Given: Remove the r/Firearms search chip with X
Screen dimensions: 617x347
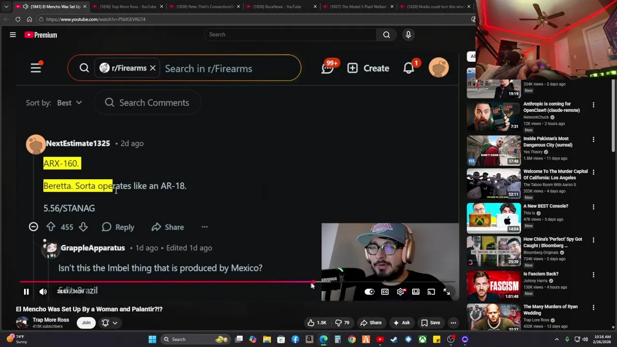Looking at the screenshot, I should (153, 68).
